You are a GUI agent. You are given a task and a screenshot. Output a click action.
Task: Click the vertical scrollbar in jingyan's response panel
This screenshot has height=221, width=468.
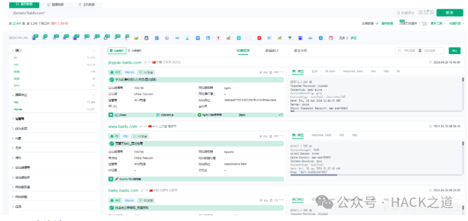coord(463,80)
